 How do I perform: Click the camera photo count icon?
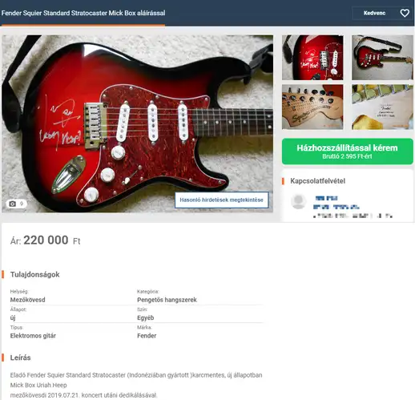point(13,204)
